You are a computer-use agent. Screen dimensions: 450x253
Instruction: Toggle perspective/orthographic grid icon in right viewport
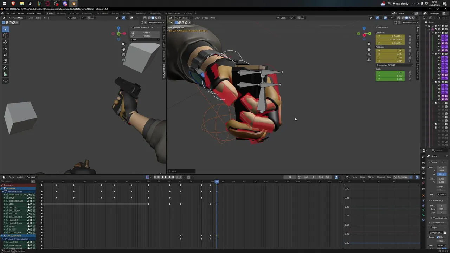click(369, 60)
